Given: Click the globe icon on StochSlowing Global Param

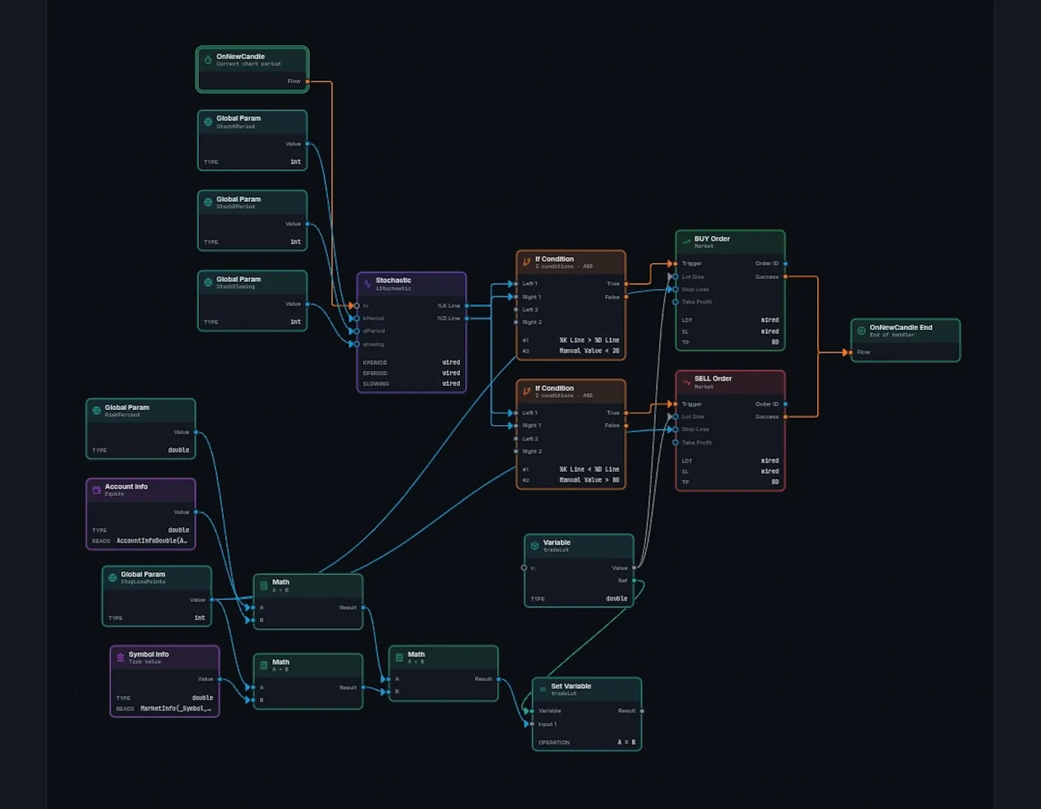Looking at the screenshot, I should 208,282.
